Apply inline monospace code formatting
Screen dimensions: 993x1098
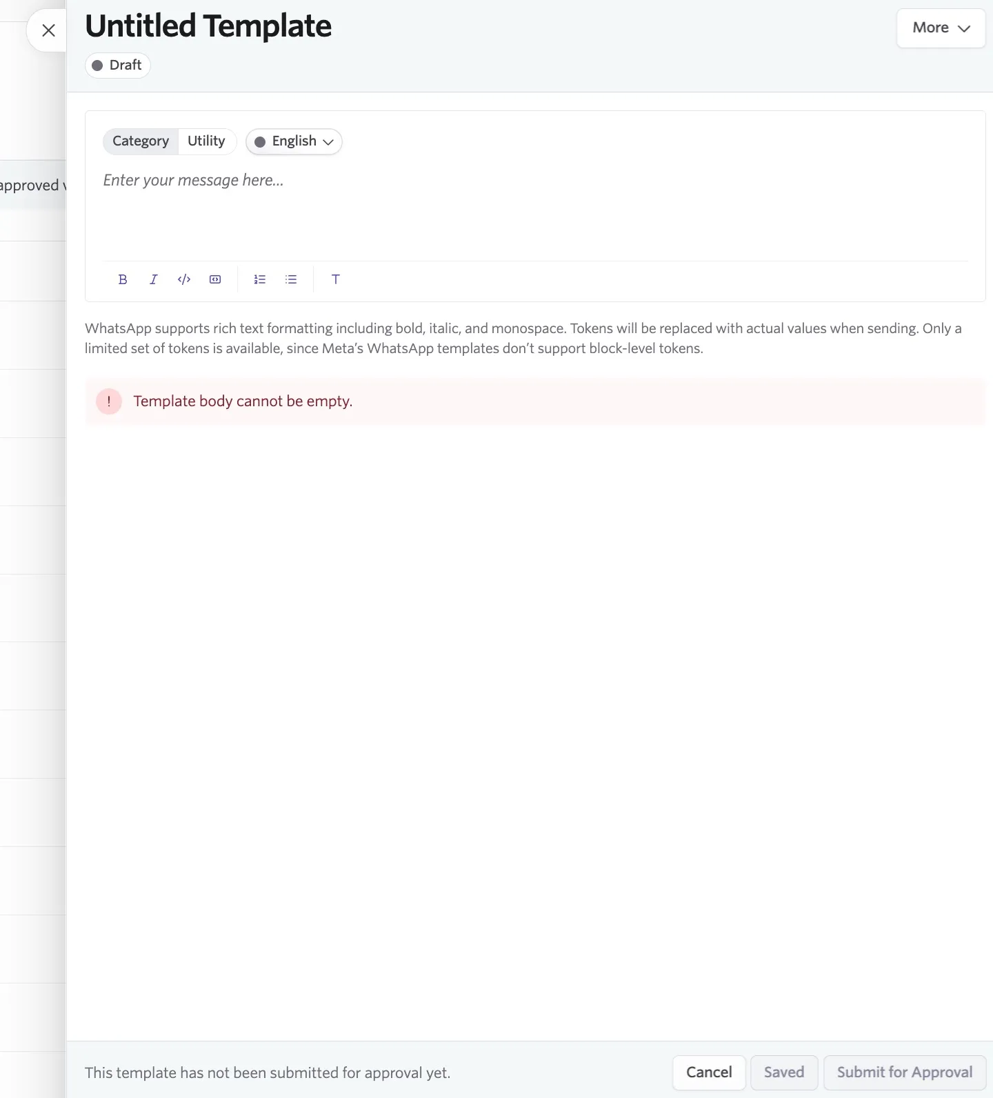coord(184,279)
